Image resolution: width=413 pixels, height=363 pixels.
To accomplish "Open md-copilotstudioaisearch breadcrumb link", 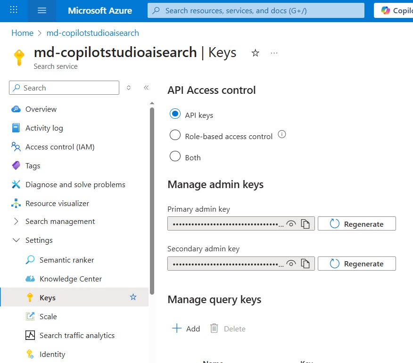I will [x=93, y=33].
